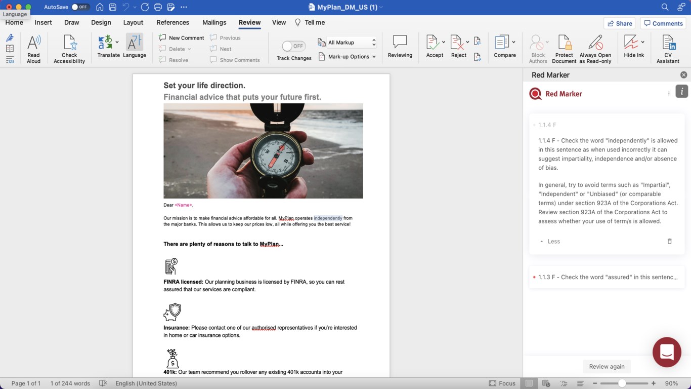Viewport: 691px width, 389px height.
Task: Collapse issue details with Less
Action: pyautogui.click(x=550, y=242)
